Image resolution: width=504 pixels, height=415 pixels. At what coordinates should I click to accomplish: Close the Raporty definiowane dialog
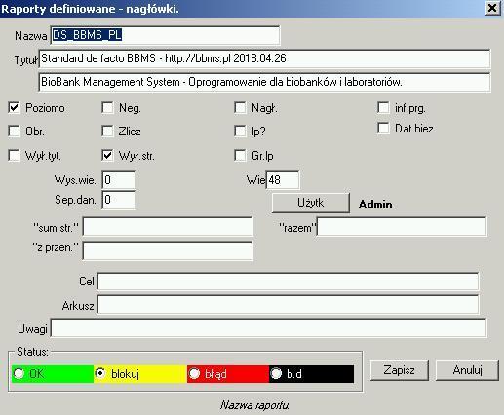tap(492, 8)
